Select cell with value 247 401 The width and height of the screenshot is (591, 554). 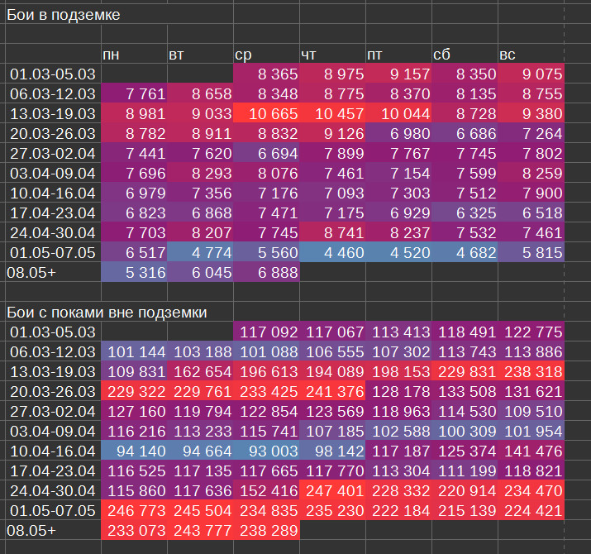pos(332,490)
